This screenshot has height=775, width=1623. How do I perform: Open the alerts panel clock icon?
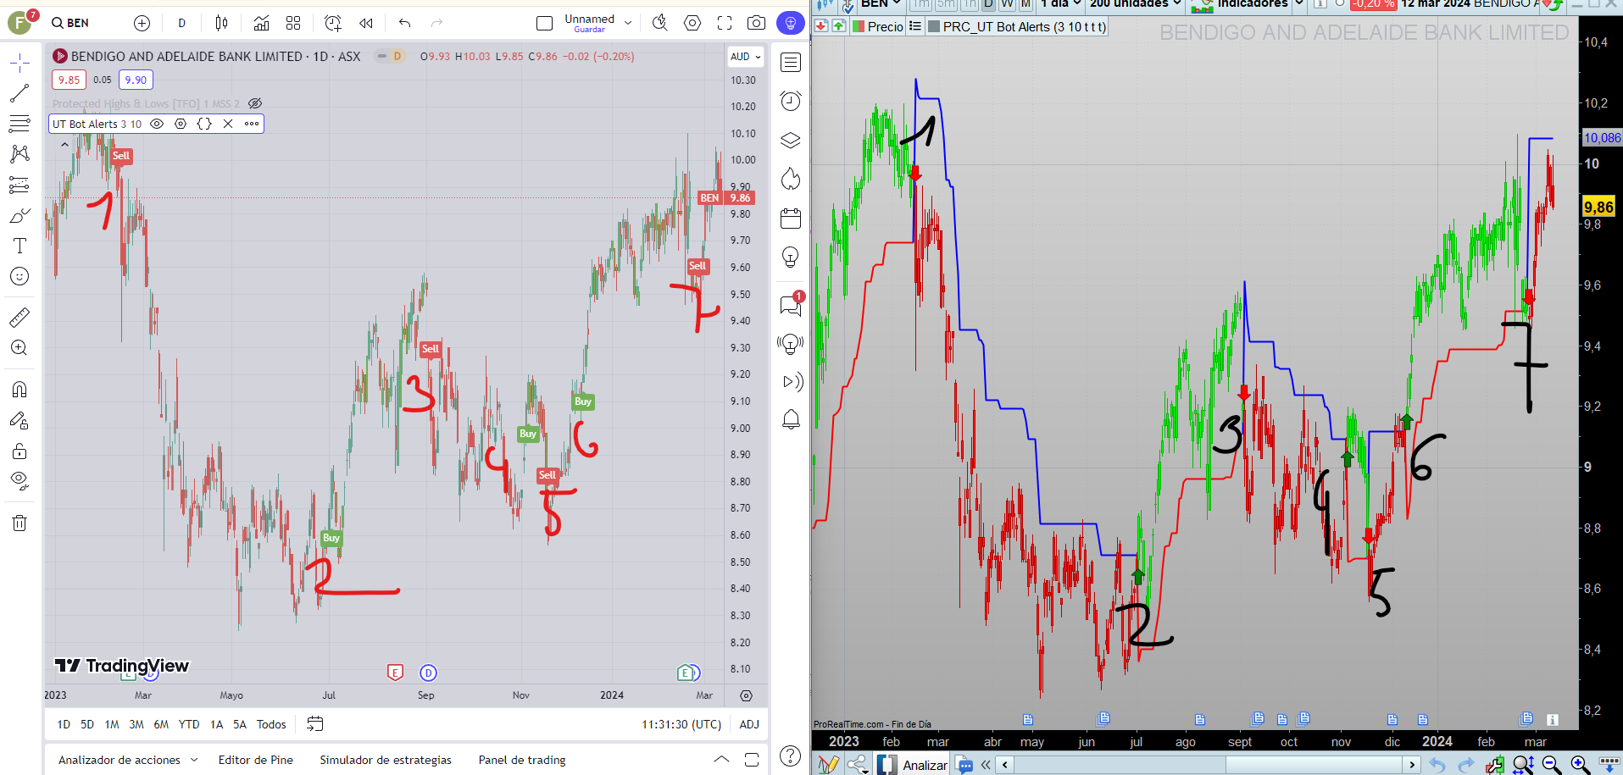pyautogui.click(x=791, y=101)
